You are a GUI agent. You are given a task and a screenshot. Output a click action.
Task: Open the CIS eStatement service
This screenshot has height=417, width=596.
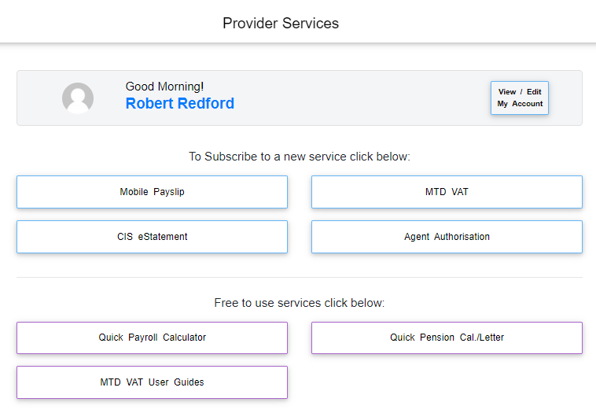click(x=152, y=237)
